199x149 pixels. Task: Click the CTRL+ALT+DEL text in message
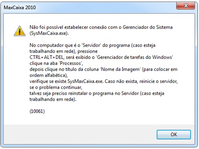point(46,57)
